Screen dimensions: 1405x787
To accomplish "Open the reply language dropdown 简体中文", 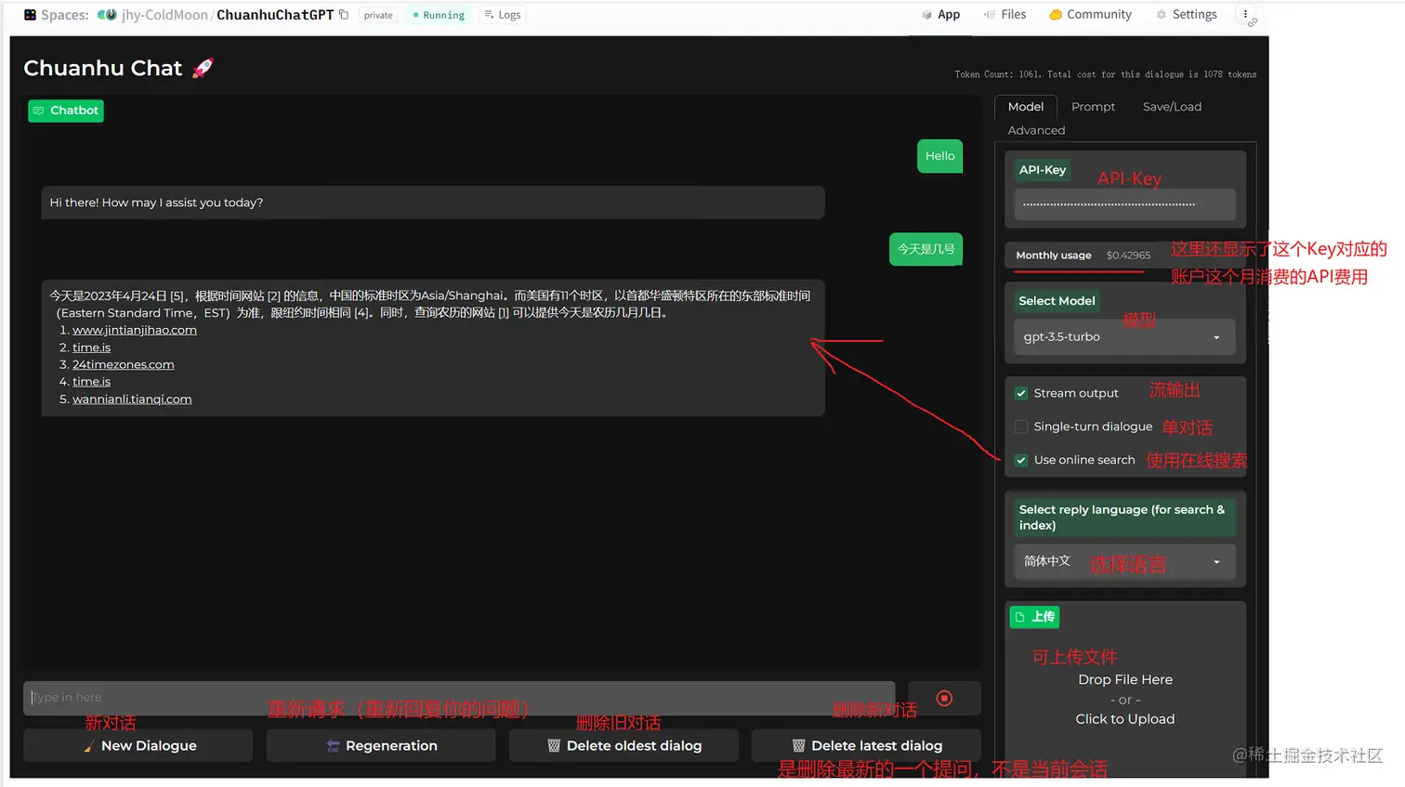I will tap(1124, 561).
